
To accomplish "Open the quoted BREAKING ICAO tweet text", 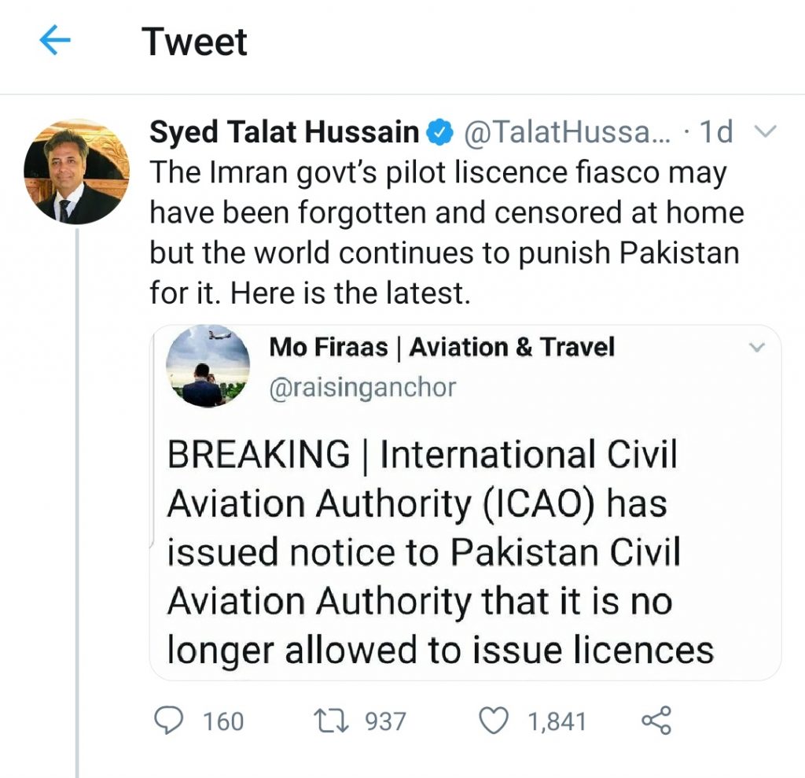I will coord(440,552).
